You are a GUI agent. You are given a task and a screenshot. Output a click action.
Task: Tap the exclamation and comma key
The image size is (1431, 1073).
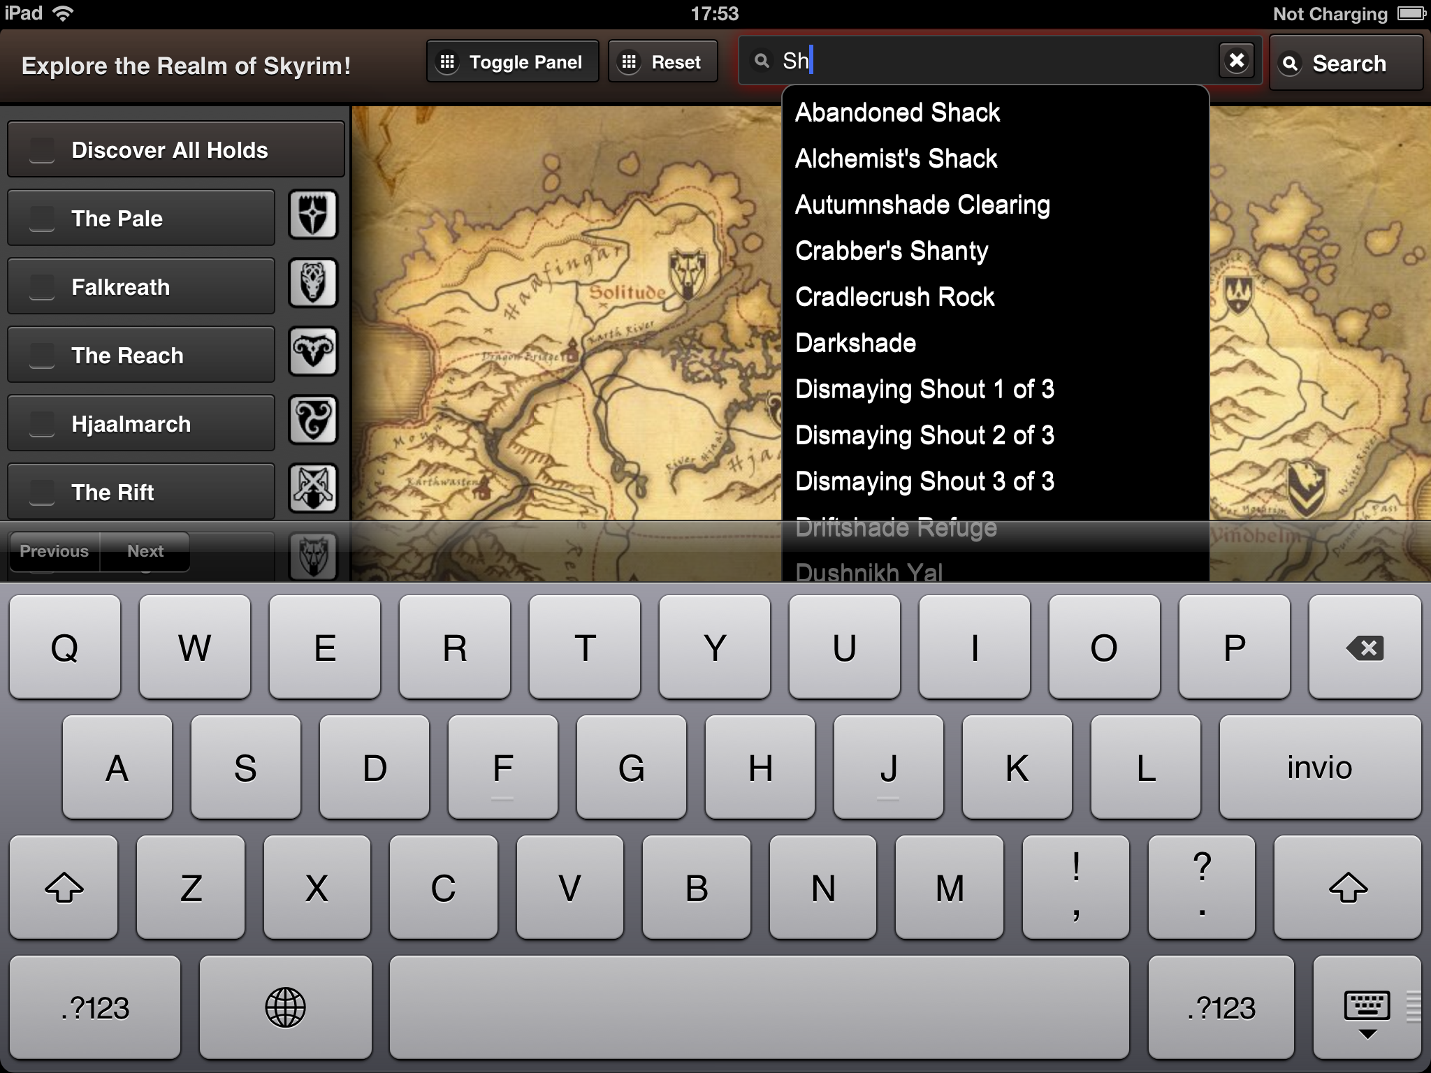click(1075, 887)
